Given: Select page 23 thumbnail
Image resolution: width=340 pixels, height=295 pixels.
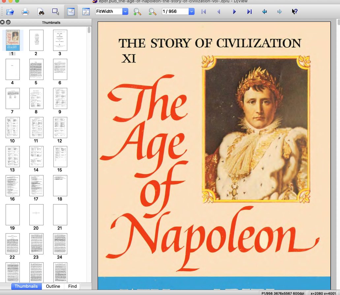Looking at the screenshot, I should (x=36, y=244).
